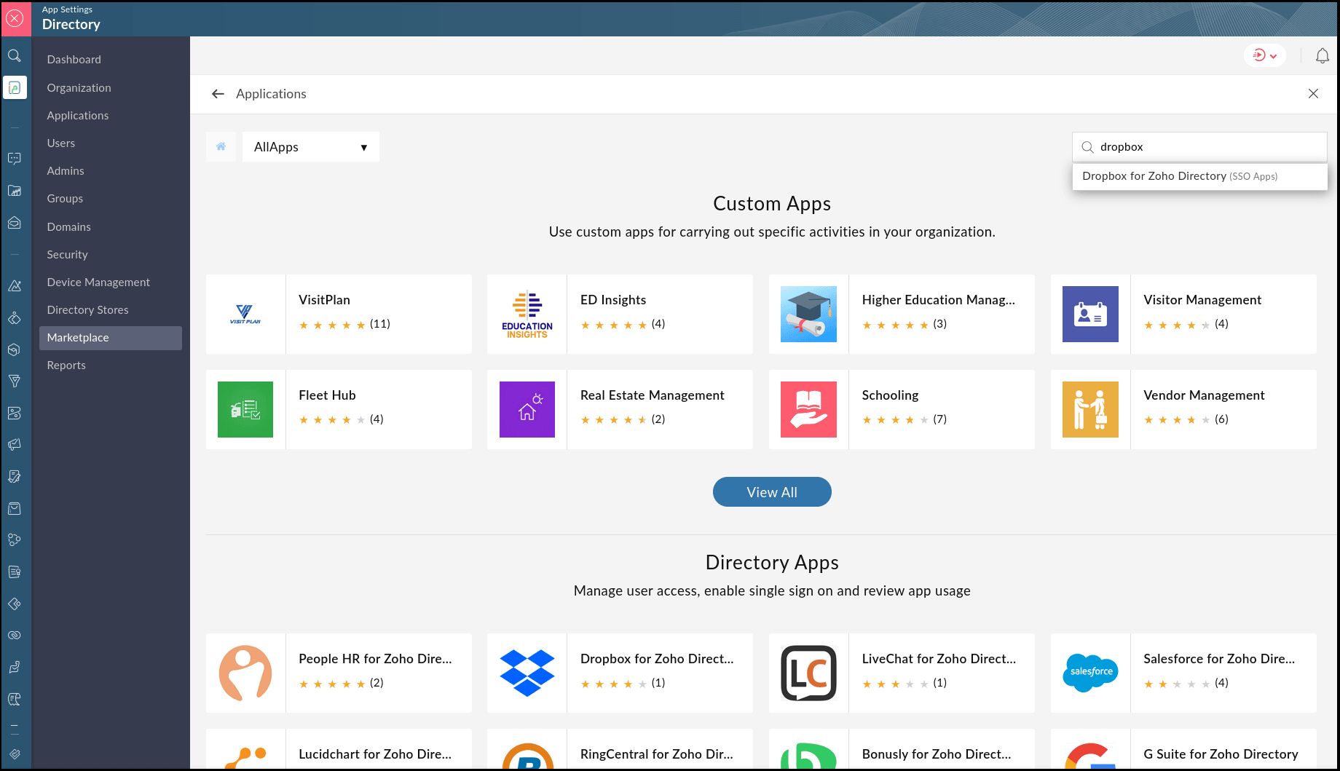Click Salesforce for Zoho Directory star rating
Screen dimensions: 1340x771
1177,684
